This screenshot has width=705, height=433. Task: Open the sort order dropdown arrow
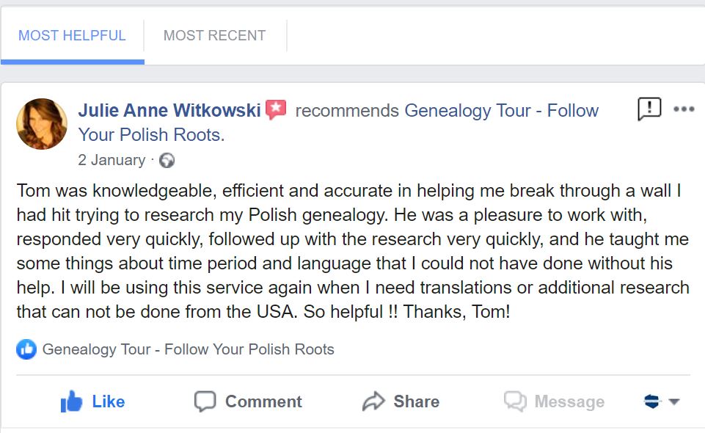pos(676,402)
